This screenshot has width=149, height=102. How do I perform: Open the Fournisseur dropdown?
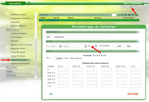point(60,46)
